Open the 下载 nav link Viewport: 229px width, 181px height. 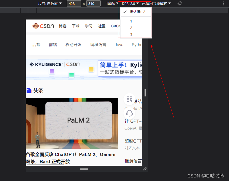pyautogui.click(x=76, y=26)
